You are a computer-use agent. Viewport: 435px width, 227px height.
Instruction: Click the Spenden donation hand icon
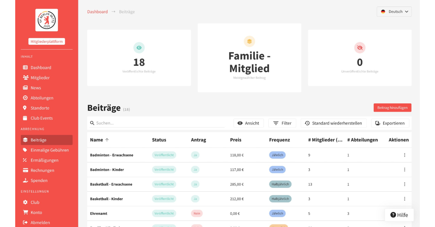25,180
